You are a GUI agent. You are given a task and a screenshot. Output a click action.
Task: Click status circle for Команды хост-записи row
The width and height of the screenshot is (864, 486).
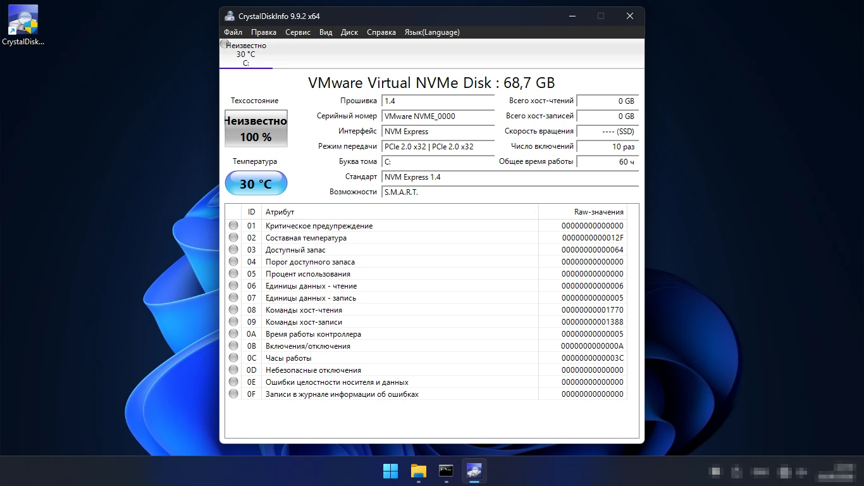[233, 322]
